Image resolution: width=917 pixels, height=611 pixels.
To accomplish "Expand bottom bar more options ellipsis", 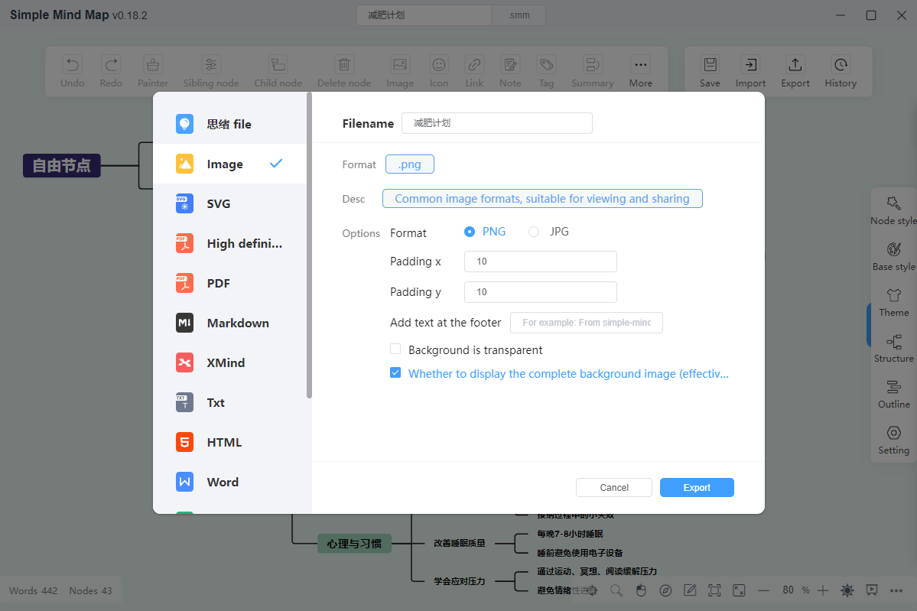I will 896,590.
